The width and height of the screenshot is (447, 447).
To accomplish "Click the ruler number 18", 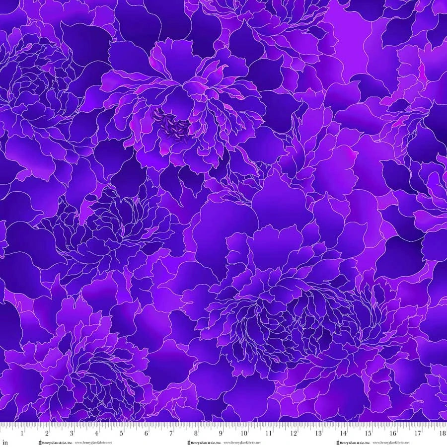I will (x=443, y=434).
